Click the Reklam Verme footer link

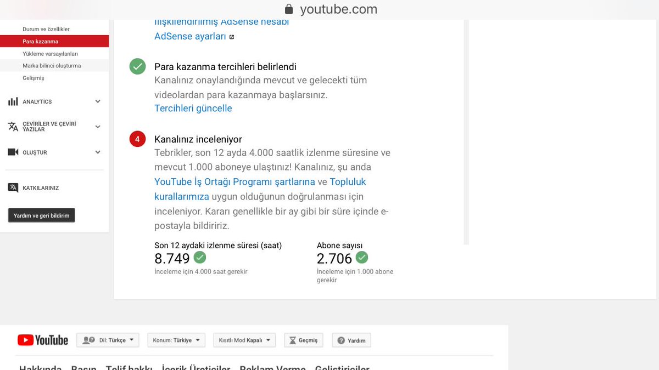coord(273,367)
